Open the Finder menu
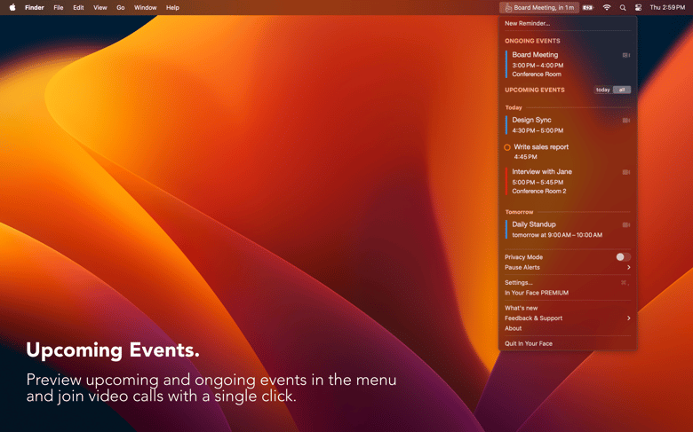693x432 pixels. tap(35, 7)
